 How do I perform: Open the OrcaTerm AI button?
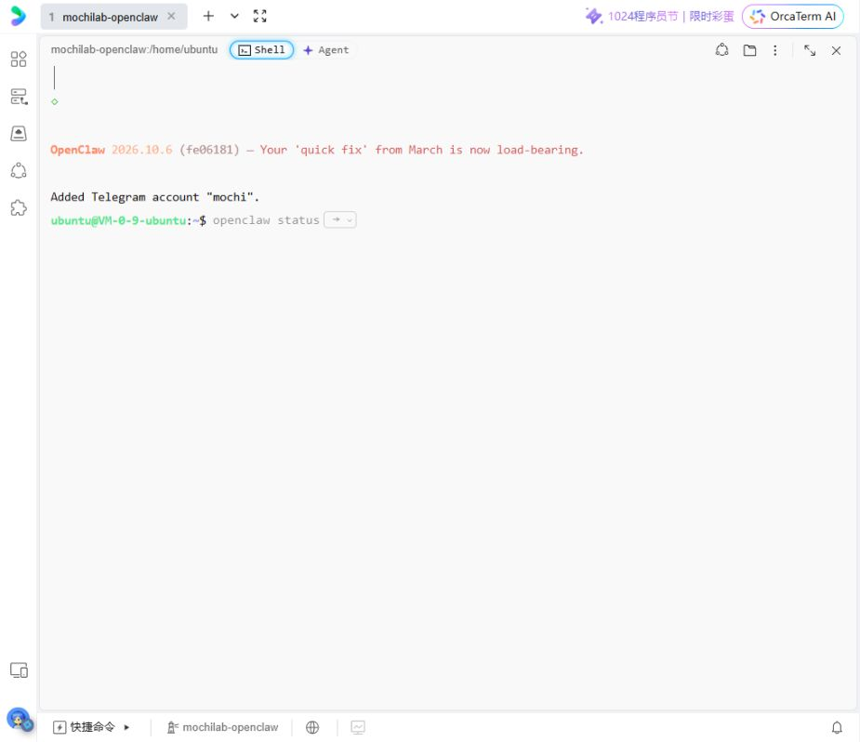(792, 17)
